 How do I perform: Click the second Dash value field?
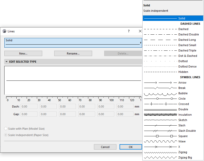coord(48,106)
